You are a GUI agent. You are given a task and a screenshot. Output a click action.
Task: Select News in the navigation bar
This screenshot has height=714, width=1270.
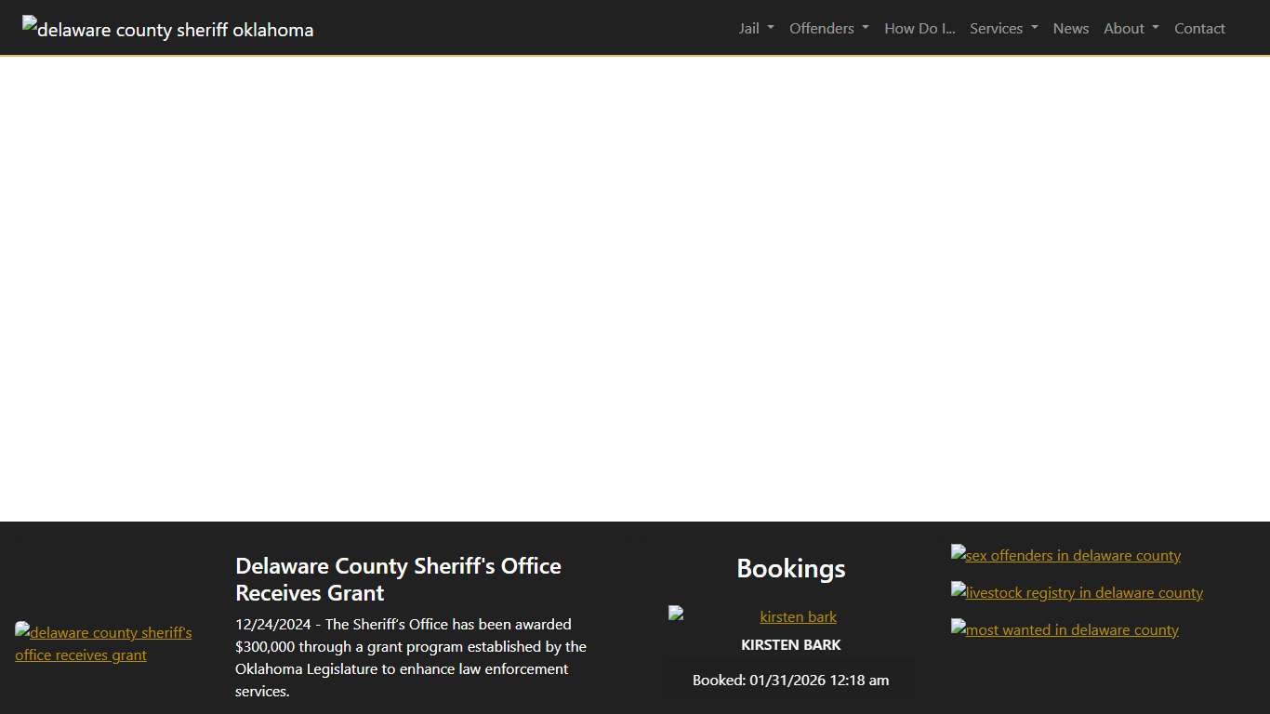pyautogui.click(x=1070, y=28)
